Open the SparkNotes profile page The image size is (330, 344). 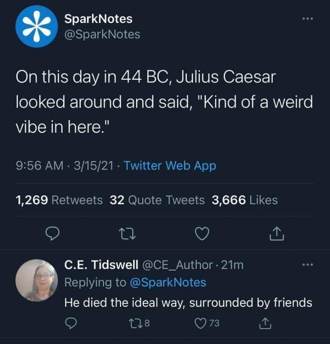click(x=97, y=18)
